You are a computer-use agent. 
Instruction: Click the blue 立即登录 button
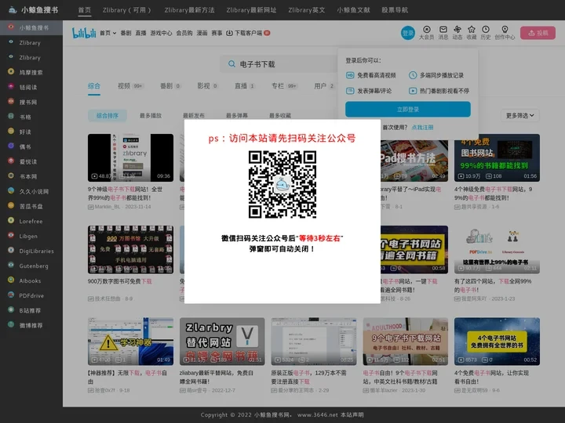(408, 110)
